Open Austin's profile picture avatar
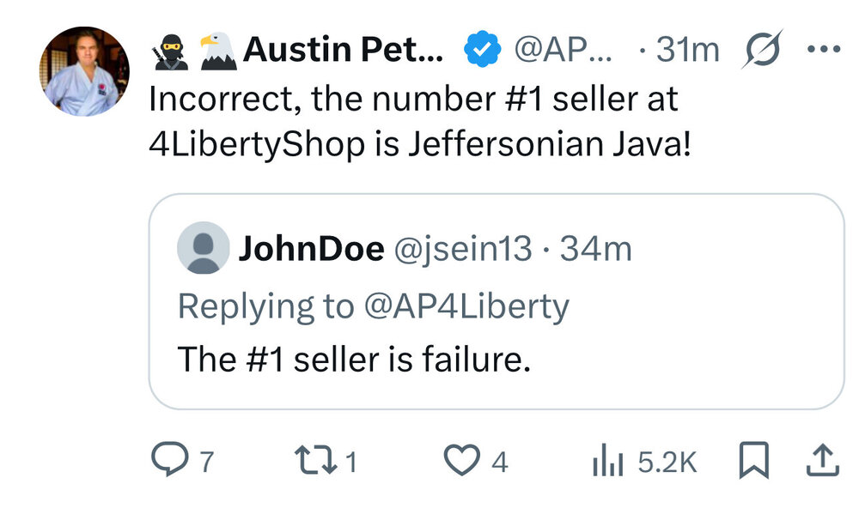The width and height of the screenshot is (859, 508). (84, 71)
